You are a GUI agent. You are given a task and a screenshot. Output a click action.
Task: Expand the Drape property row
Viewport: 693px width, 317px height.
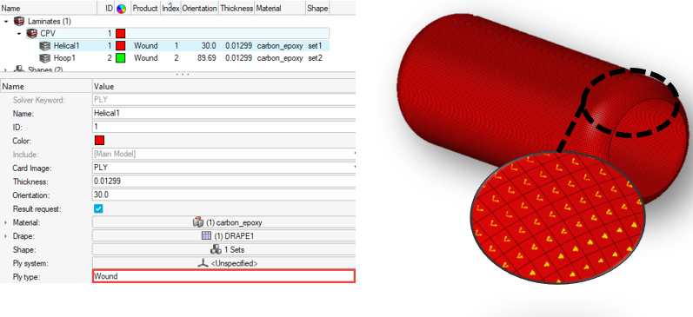tap(5, 236)
